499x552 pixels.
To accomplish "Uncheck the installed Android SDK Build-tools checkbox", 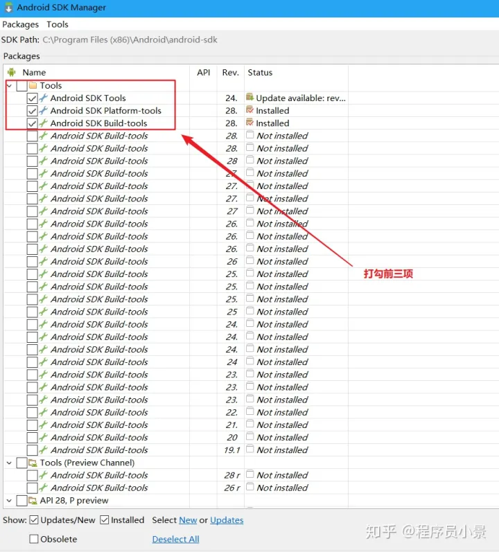I will pos(33,123).
